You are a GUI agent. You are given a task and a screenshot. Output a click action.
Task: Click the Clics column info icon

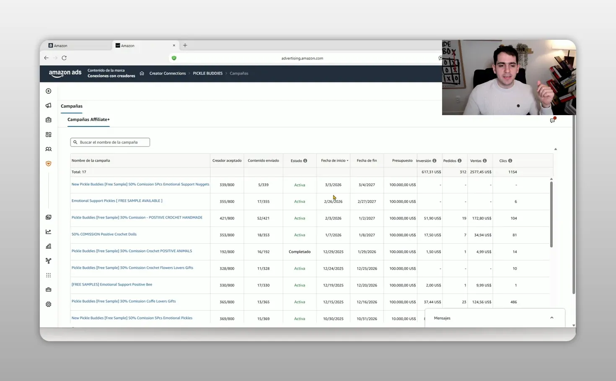pyautogui.click(x=510, y=161)
